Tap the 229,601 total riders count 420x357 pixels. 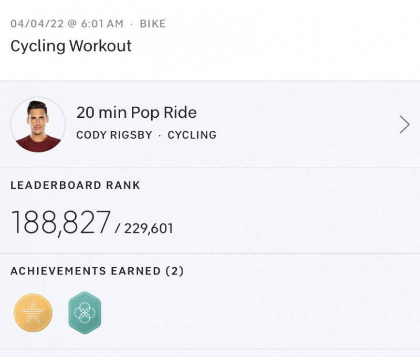pos(149,229)
